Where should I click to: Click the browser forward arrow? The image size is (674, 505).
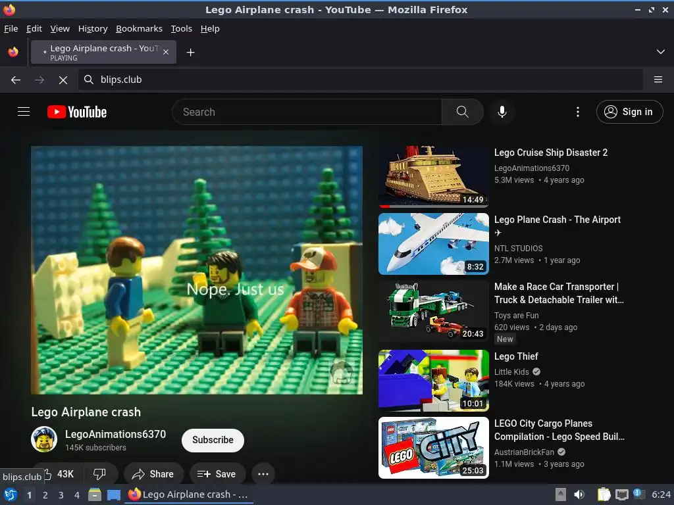coord(39,80)
